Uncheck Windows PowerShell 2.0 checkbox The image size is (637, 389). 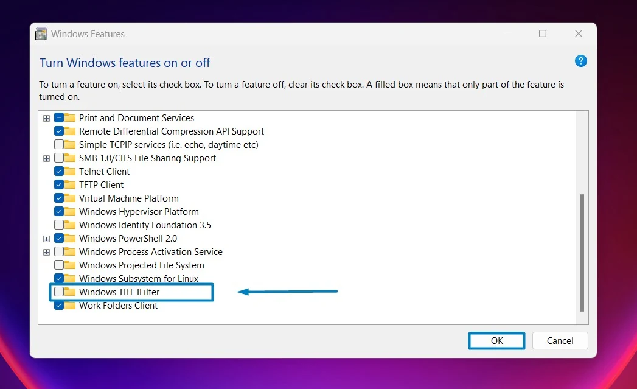pos(59,238)
